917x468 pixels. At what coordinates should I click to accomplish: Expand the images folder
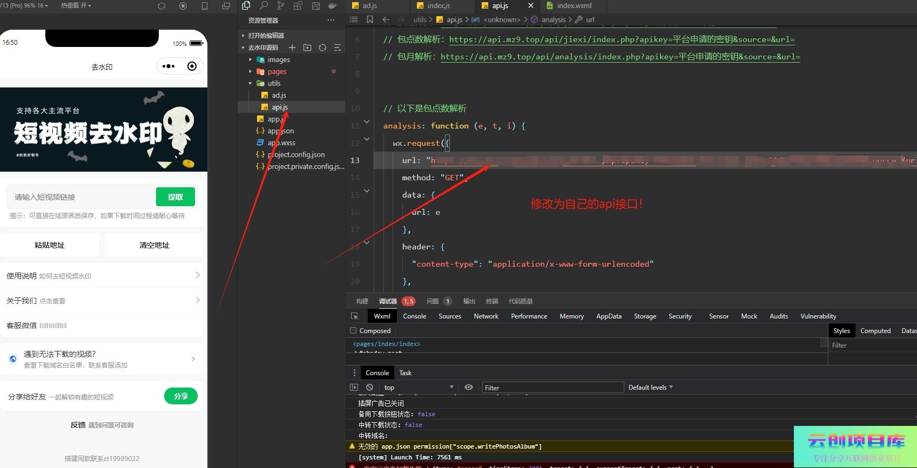pyautogui.click(x=279, y=60)
